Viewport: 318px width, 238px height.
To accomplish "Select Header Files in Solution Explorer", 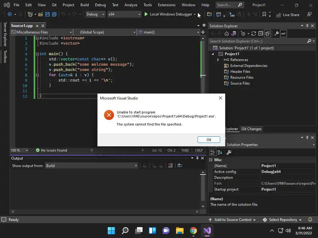I will tap(240, 72).
